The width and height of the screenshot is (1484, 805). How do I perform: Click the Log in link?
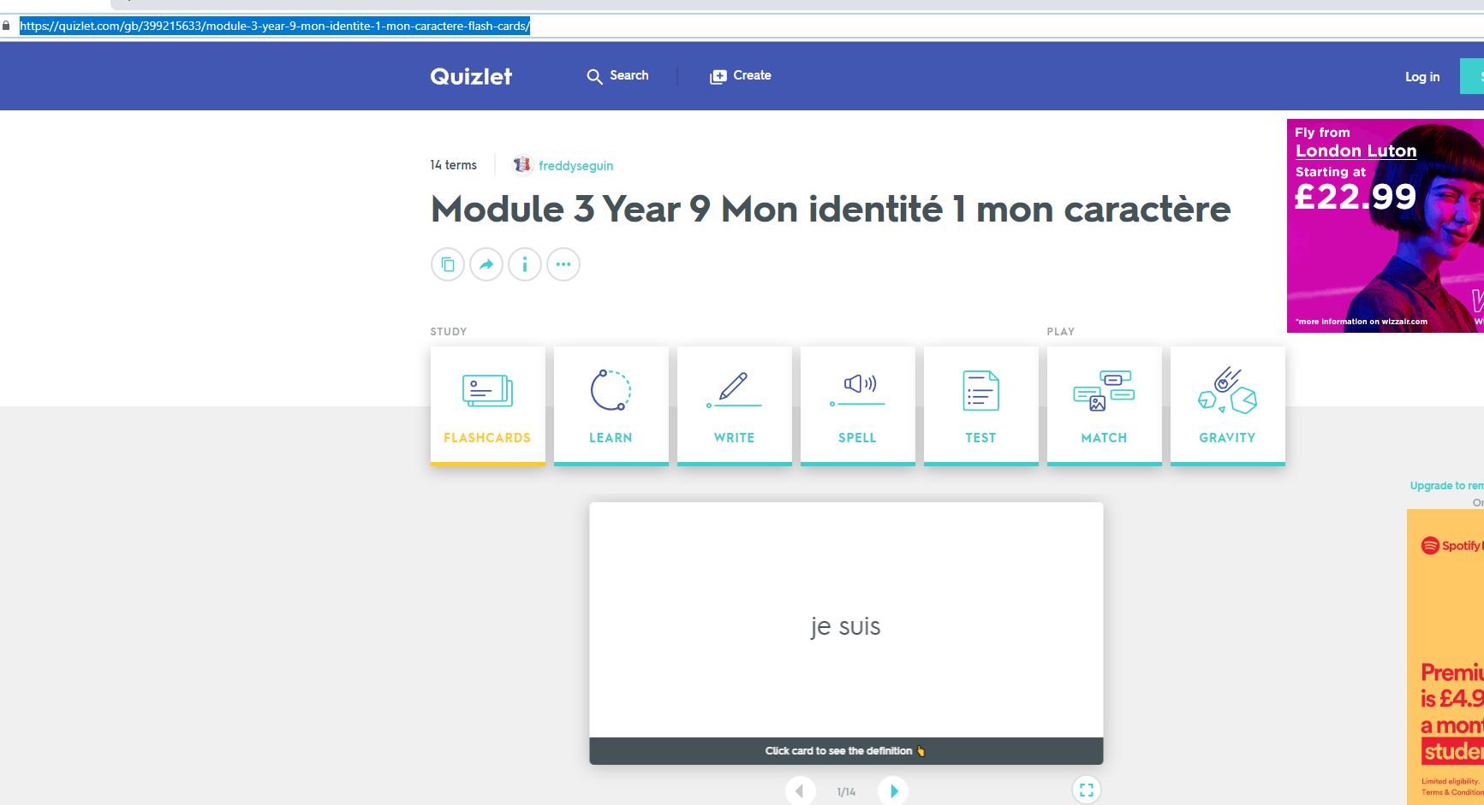(x=1422, y=77)
